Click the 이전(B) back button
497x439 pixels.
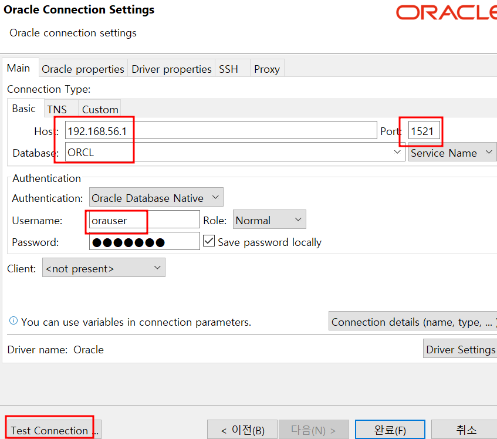(x=242, y=430)
